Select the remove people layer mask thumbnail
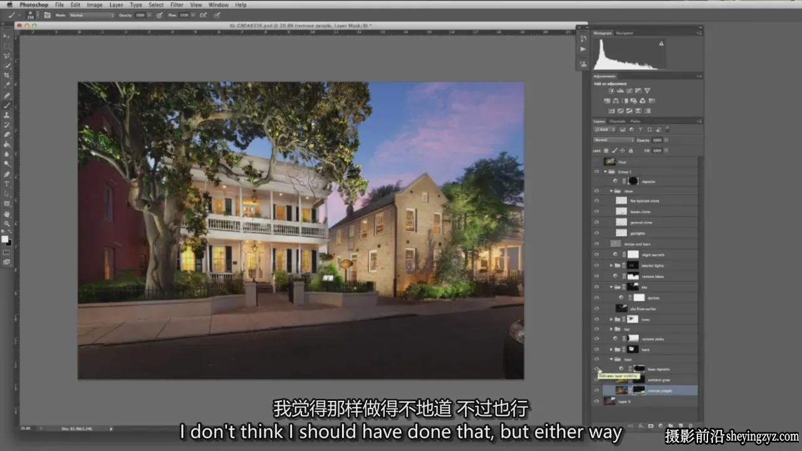Screen dimensions: 802x451 638,390
